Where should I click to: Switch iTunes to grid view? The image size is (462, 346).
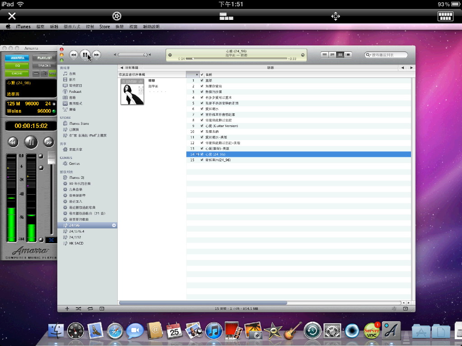coord(340,55)
